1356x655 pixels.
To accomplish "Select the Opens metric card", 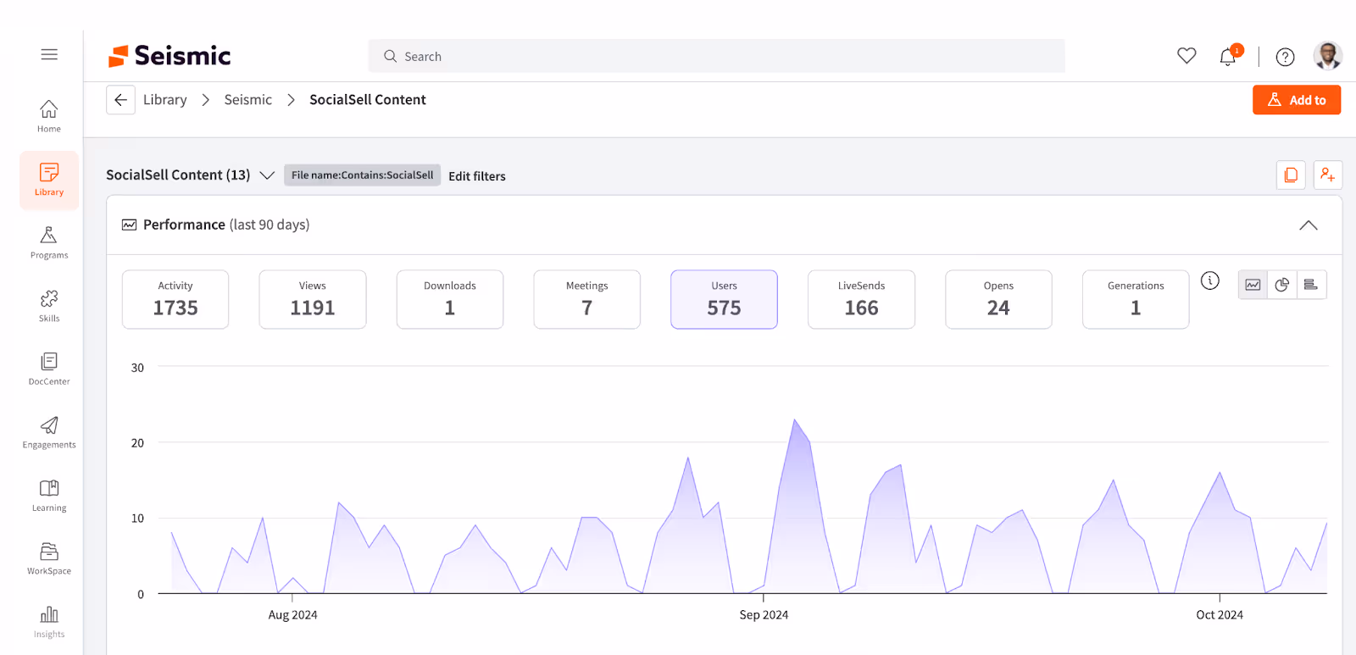I will coord(998,299).
